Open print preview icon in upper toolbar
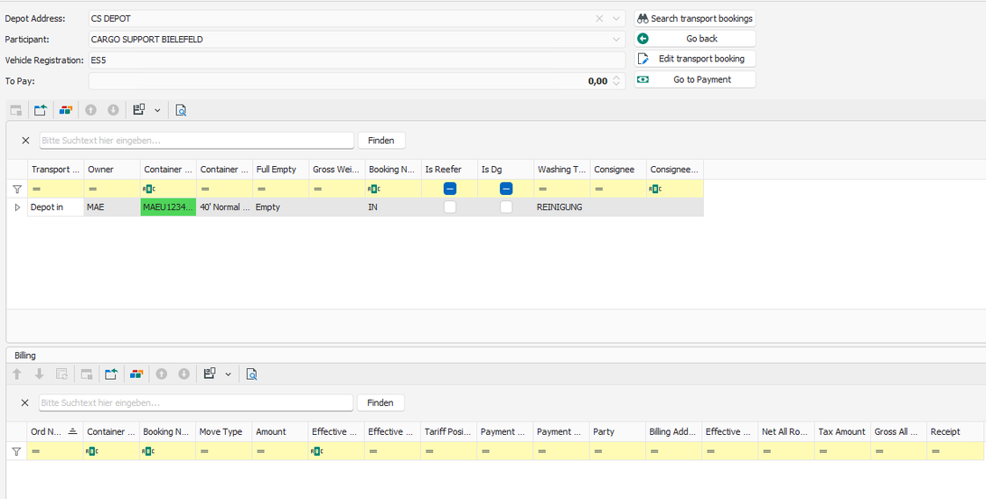 181,110
